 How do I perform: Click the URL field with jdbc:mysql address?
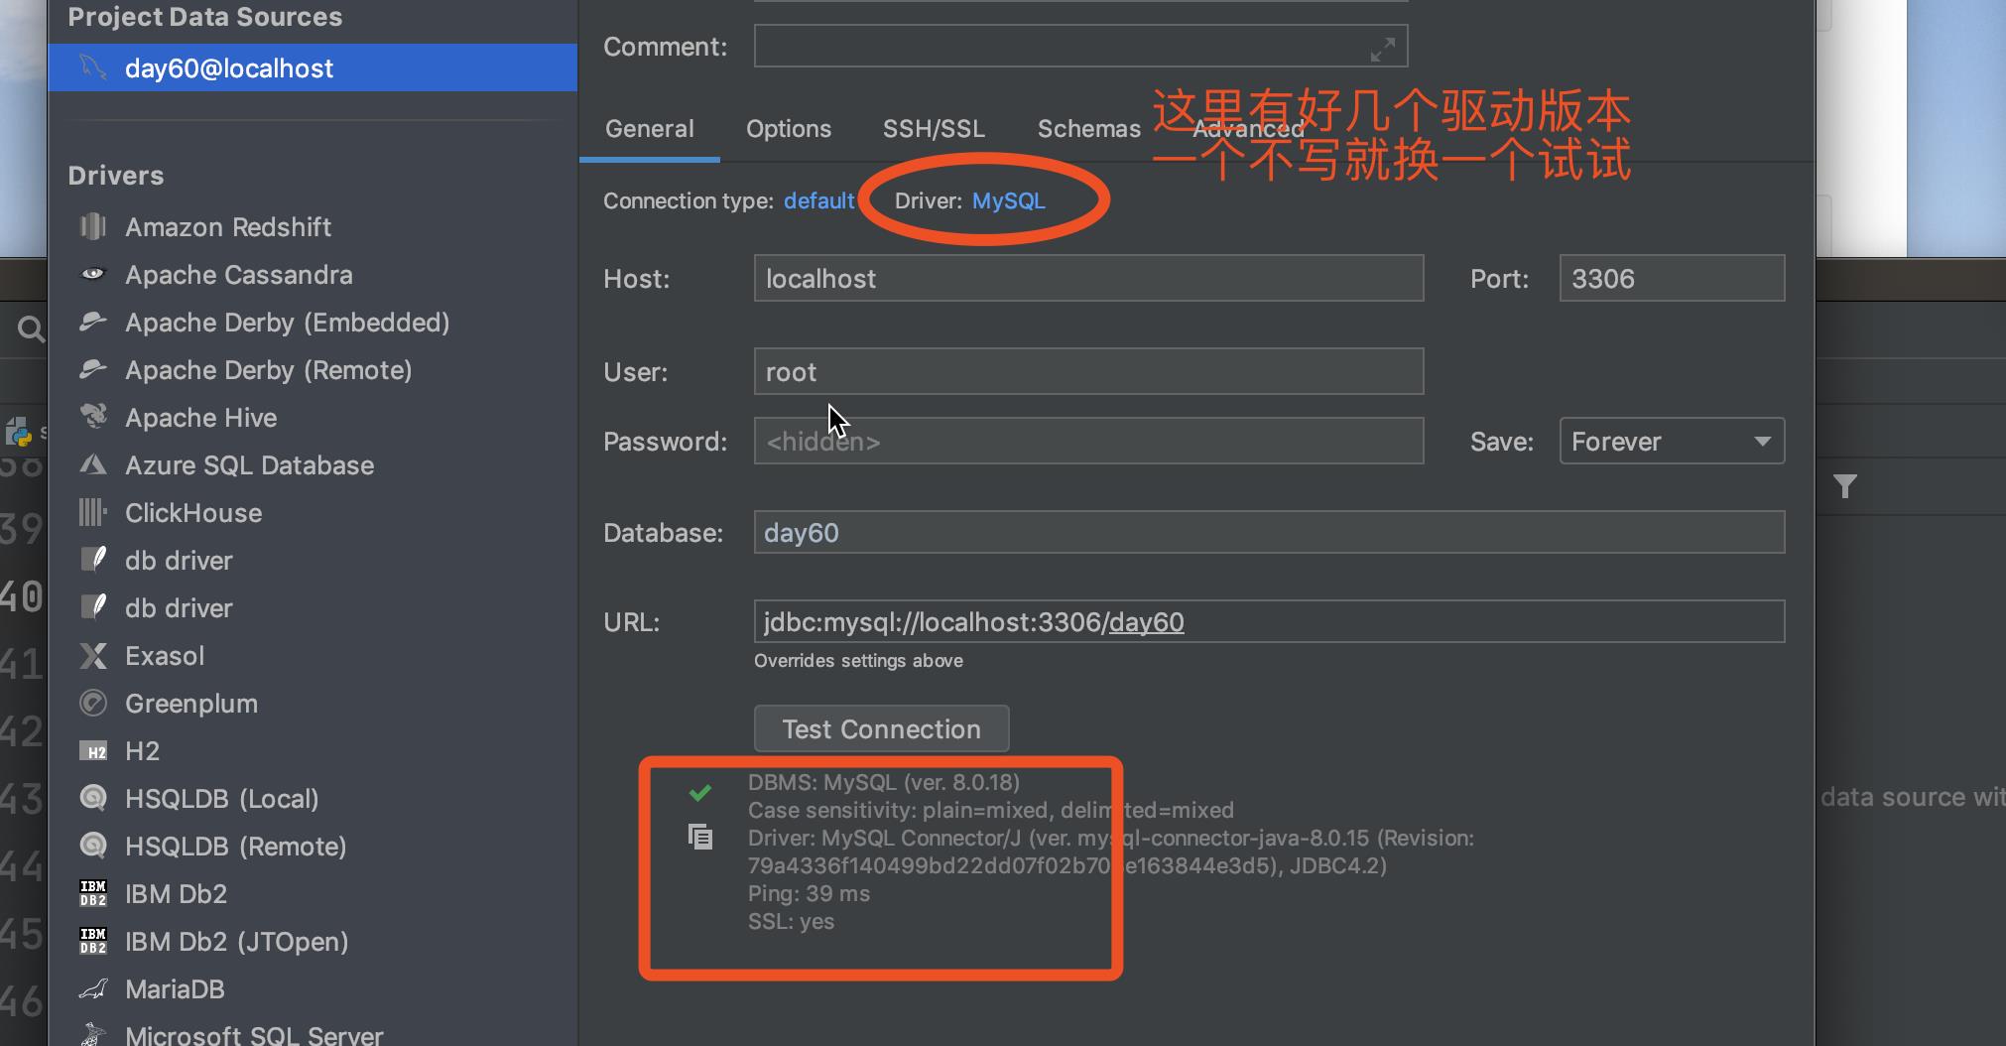[1269, 621]
